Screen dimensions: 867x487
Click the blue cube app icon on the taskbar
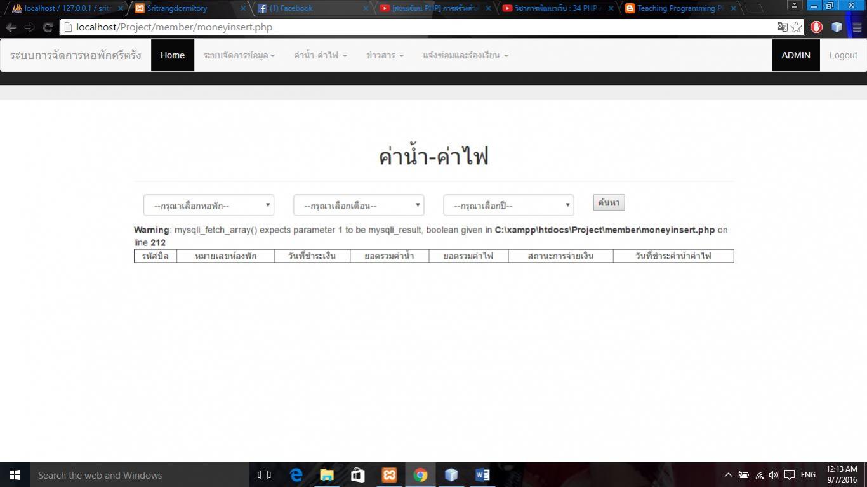(x=451, y=475)
